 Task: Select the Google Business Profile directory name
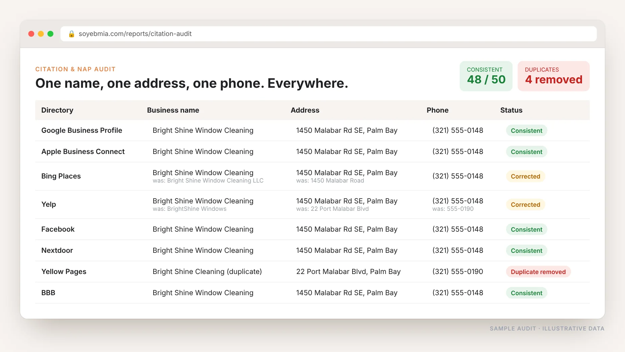pyautogui.click(x=82, y=130)
